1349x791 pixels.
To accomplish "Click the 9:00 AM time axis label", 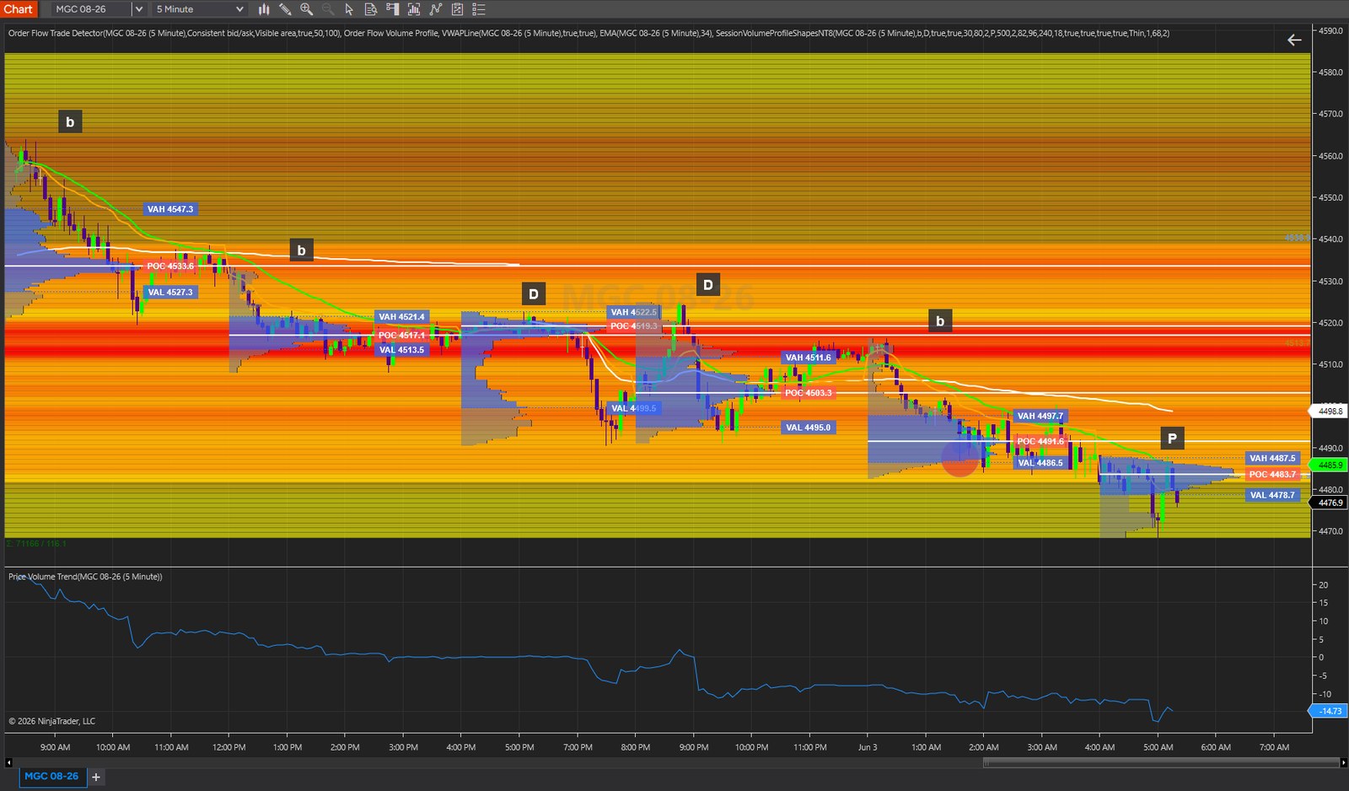I will coord(56,747).
